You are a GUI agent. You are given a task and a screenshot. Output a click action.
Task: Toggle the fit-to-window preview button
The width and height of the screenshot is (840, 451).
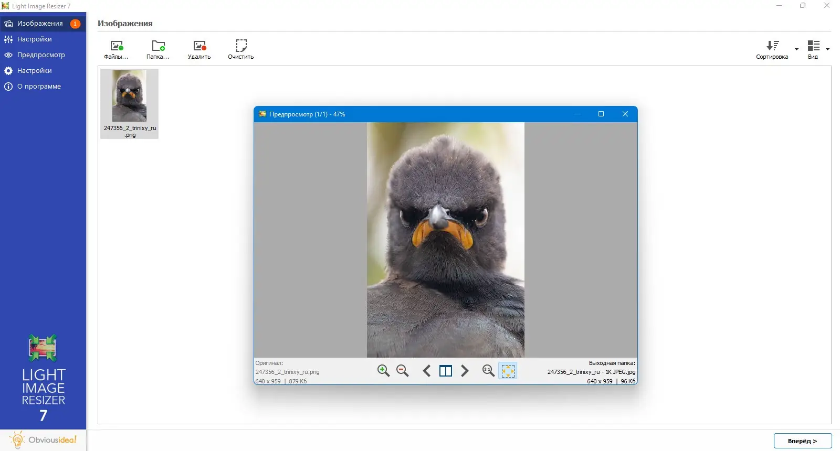tap(508, 371)
